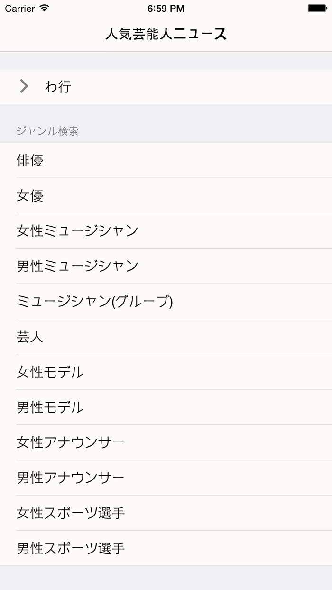Image resolution: width=332 pixels, height=590 pixels.
Task: Tap the 人気芸能人ニュース title bar
Action: [166, 34]
